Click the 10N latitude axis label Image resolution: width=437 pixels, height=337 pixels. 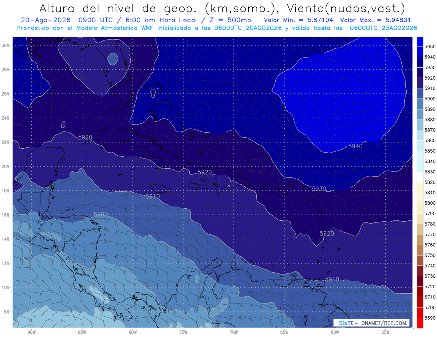6,288
